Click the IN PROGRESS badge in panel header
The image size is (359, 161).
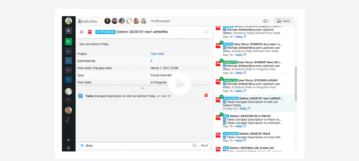pos(105,32)
